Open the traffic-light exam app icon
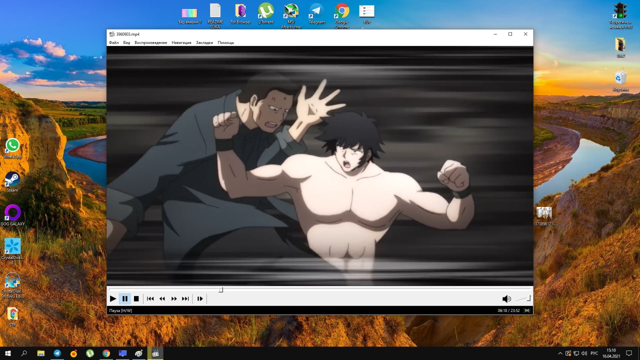 tap(620, 16)
